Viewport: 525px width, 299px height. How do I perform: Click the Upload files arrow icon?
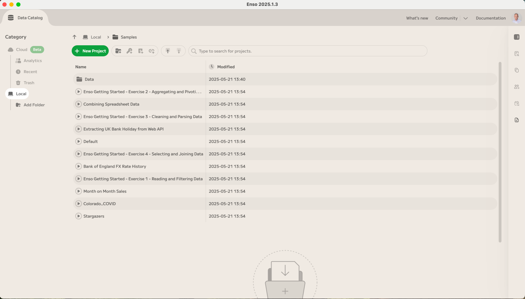pyautogui.click(x=168, y=51)
